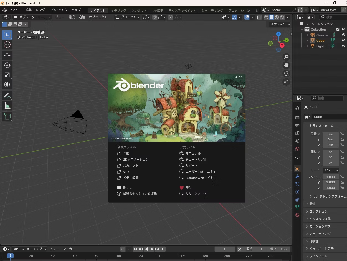Click the Blender logo menu icon
347x261 pixels.
4,10
